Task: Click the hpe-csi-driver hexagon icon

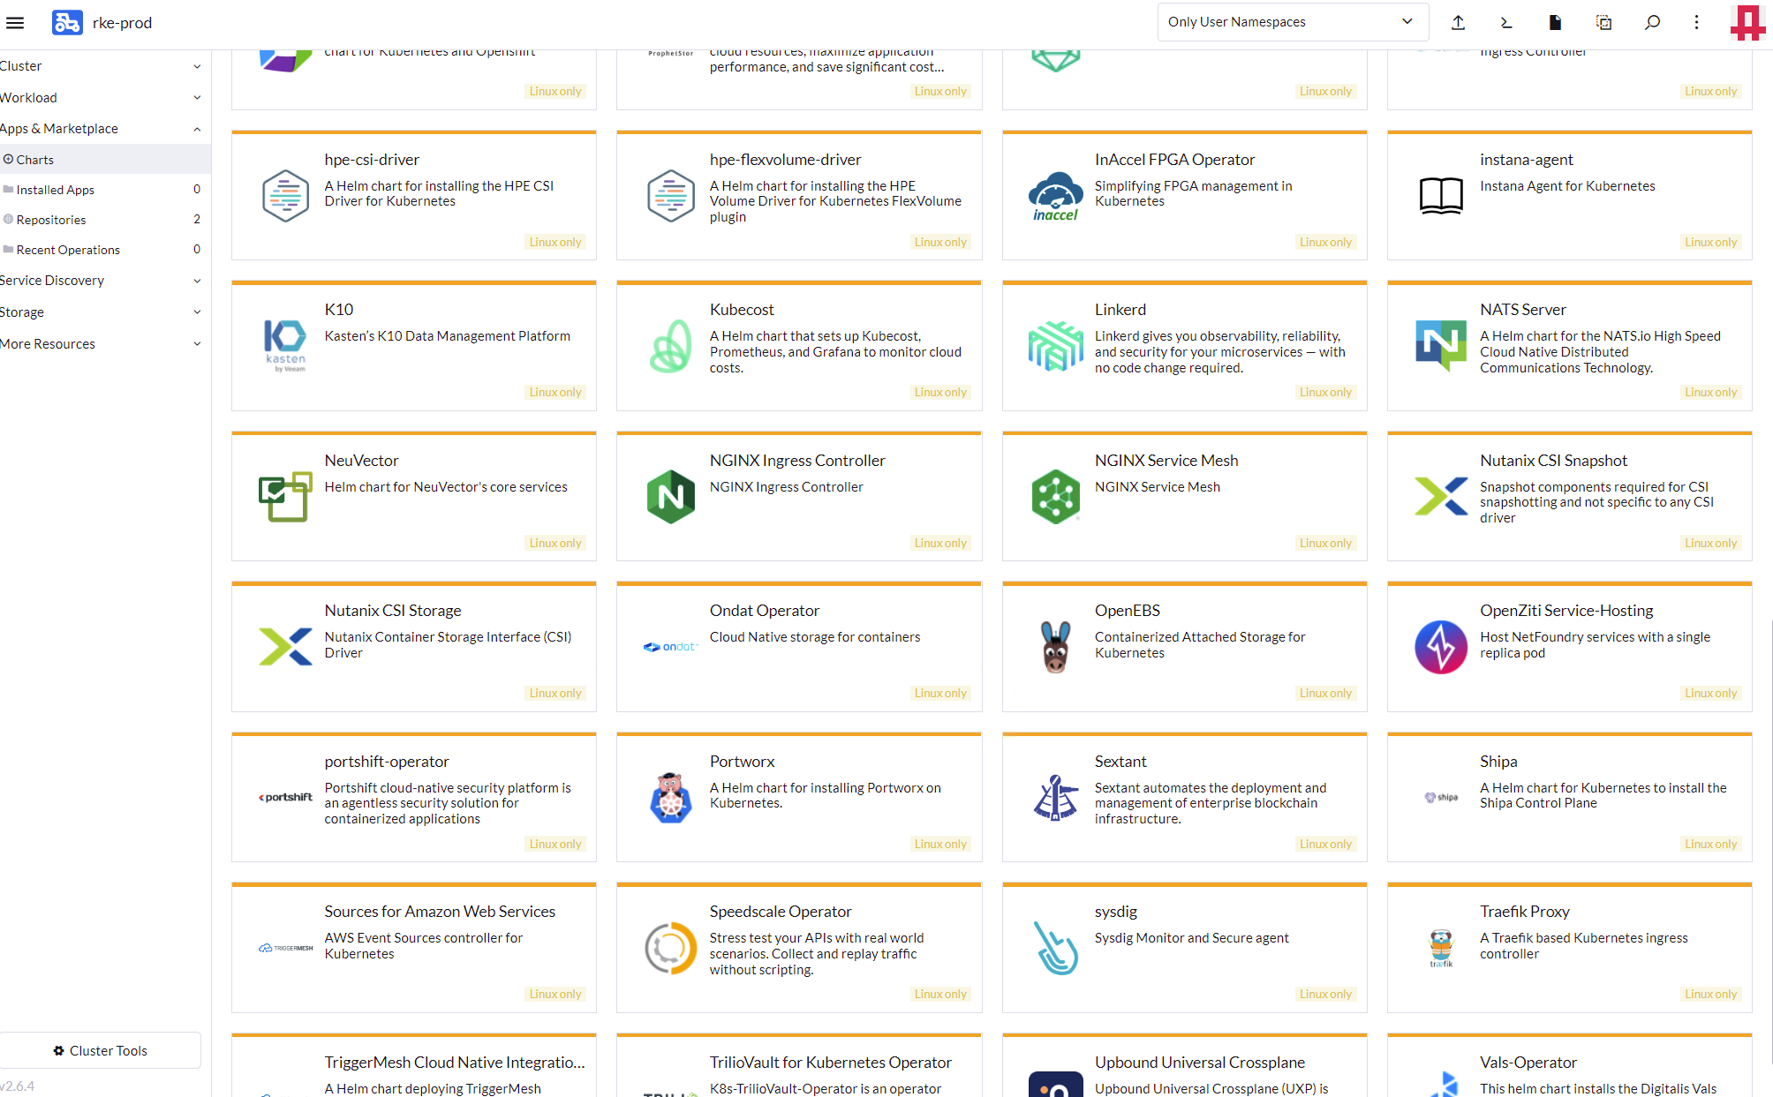Action: [x=285, y=195]
